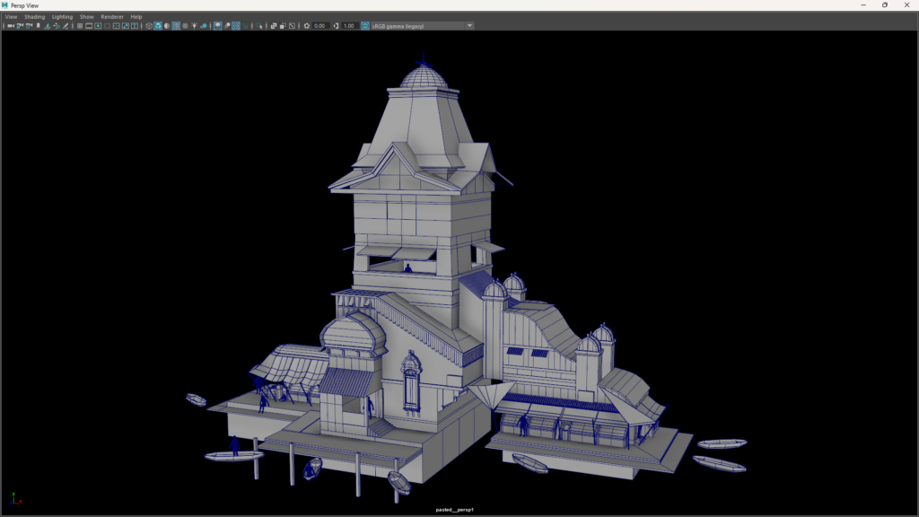Click the Exposure value field showing 0.00
The image size is (919, 517).
point(320,26)
